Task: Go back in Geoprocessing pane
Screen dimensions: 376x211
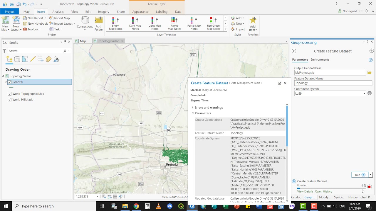Action: pyautogui.click(x=294, y=51)
